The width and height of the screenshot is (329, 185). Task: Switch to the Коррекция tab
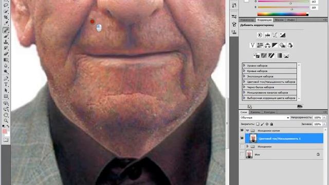264,20
